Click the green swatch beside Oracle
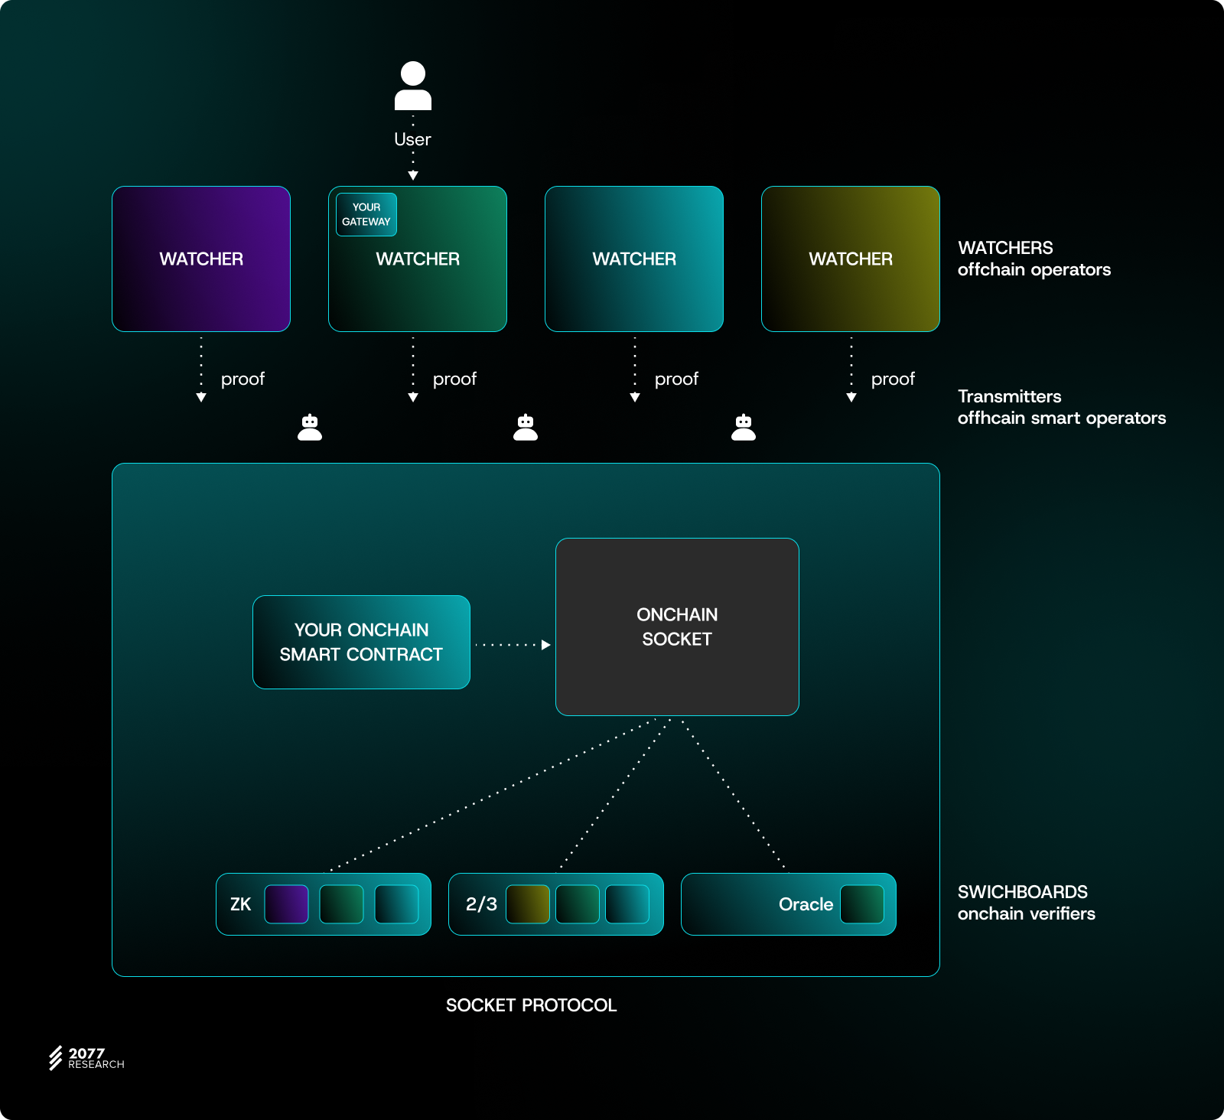Image resolution: width=1224 pixels, height=1120 pixels. point(861,904)
